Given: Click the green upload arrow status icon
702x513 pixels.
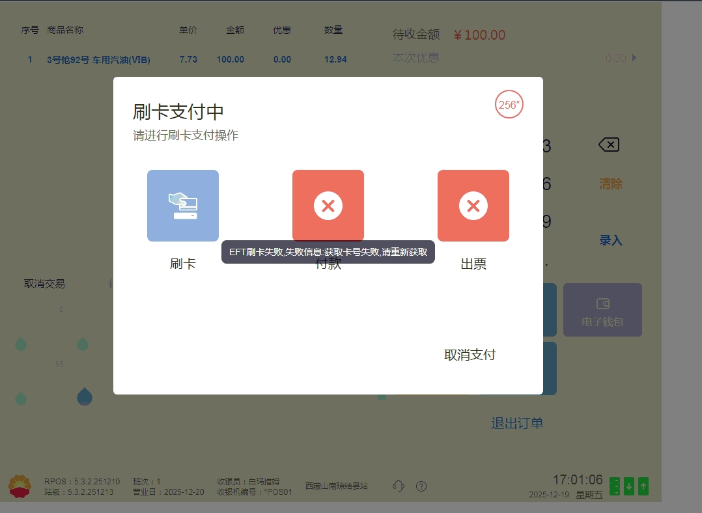Looking at the screenshot, I should coord(643,486).
